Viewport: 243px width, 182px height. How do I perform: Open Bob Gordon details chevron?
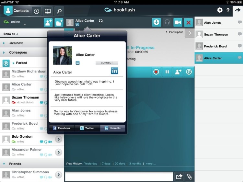tap(59, 139)
